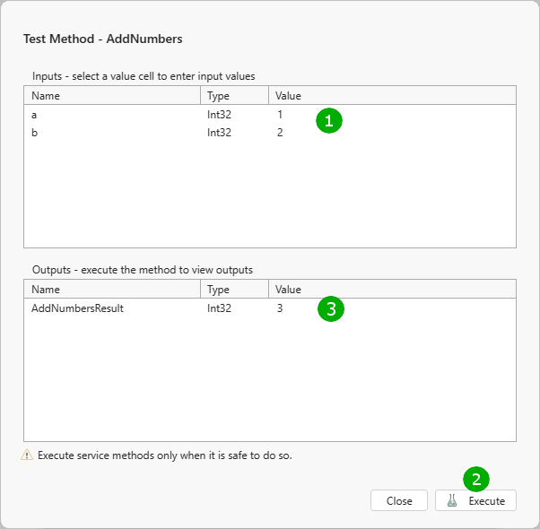Click the Type column header in Inputs

point(219,95)
